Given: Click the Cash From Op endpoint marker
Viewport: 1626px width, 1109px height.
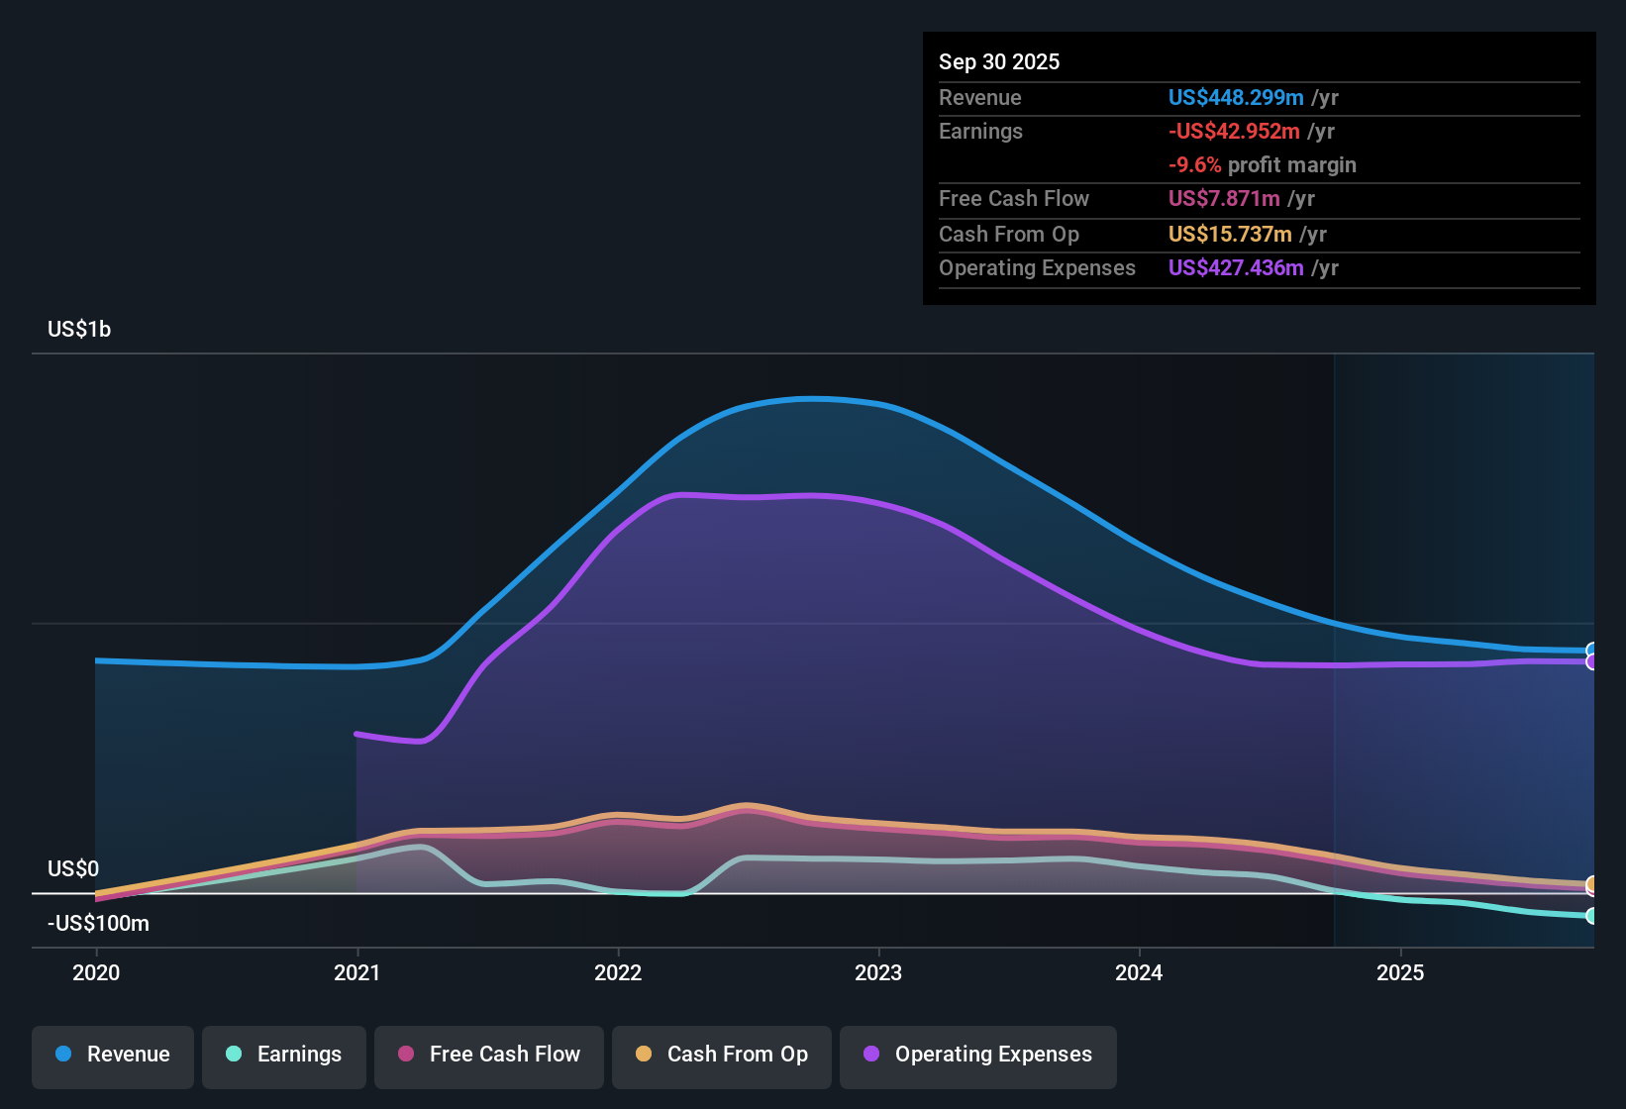Looking at the screenshot, I should coord(1592,884).
